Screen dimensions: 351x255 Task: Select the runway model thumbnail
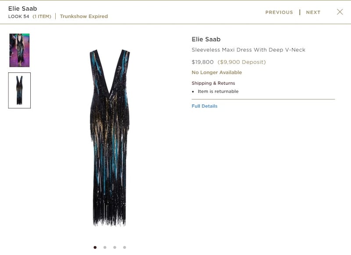[x=19, y=50]
